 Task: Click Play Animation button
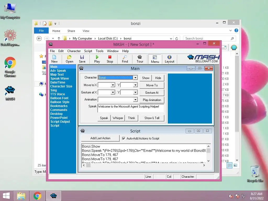tap(152, 100)
